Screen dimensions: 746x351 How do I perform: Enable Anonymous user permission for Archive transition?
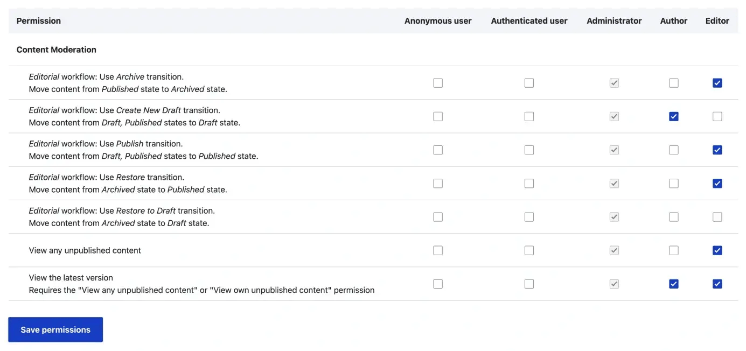click(438, 83)
